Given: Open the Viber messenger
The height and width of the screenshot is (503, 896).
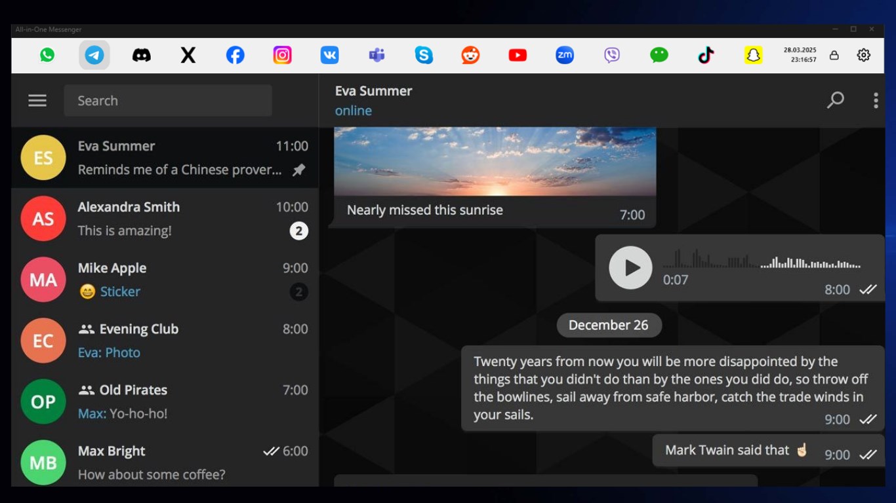Looking at the screenshot, I should pos(611,55).
